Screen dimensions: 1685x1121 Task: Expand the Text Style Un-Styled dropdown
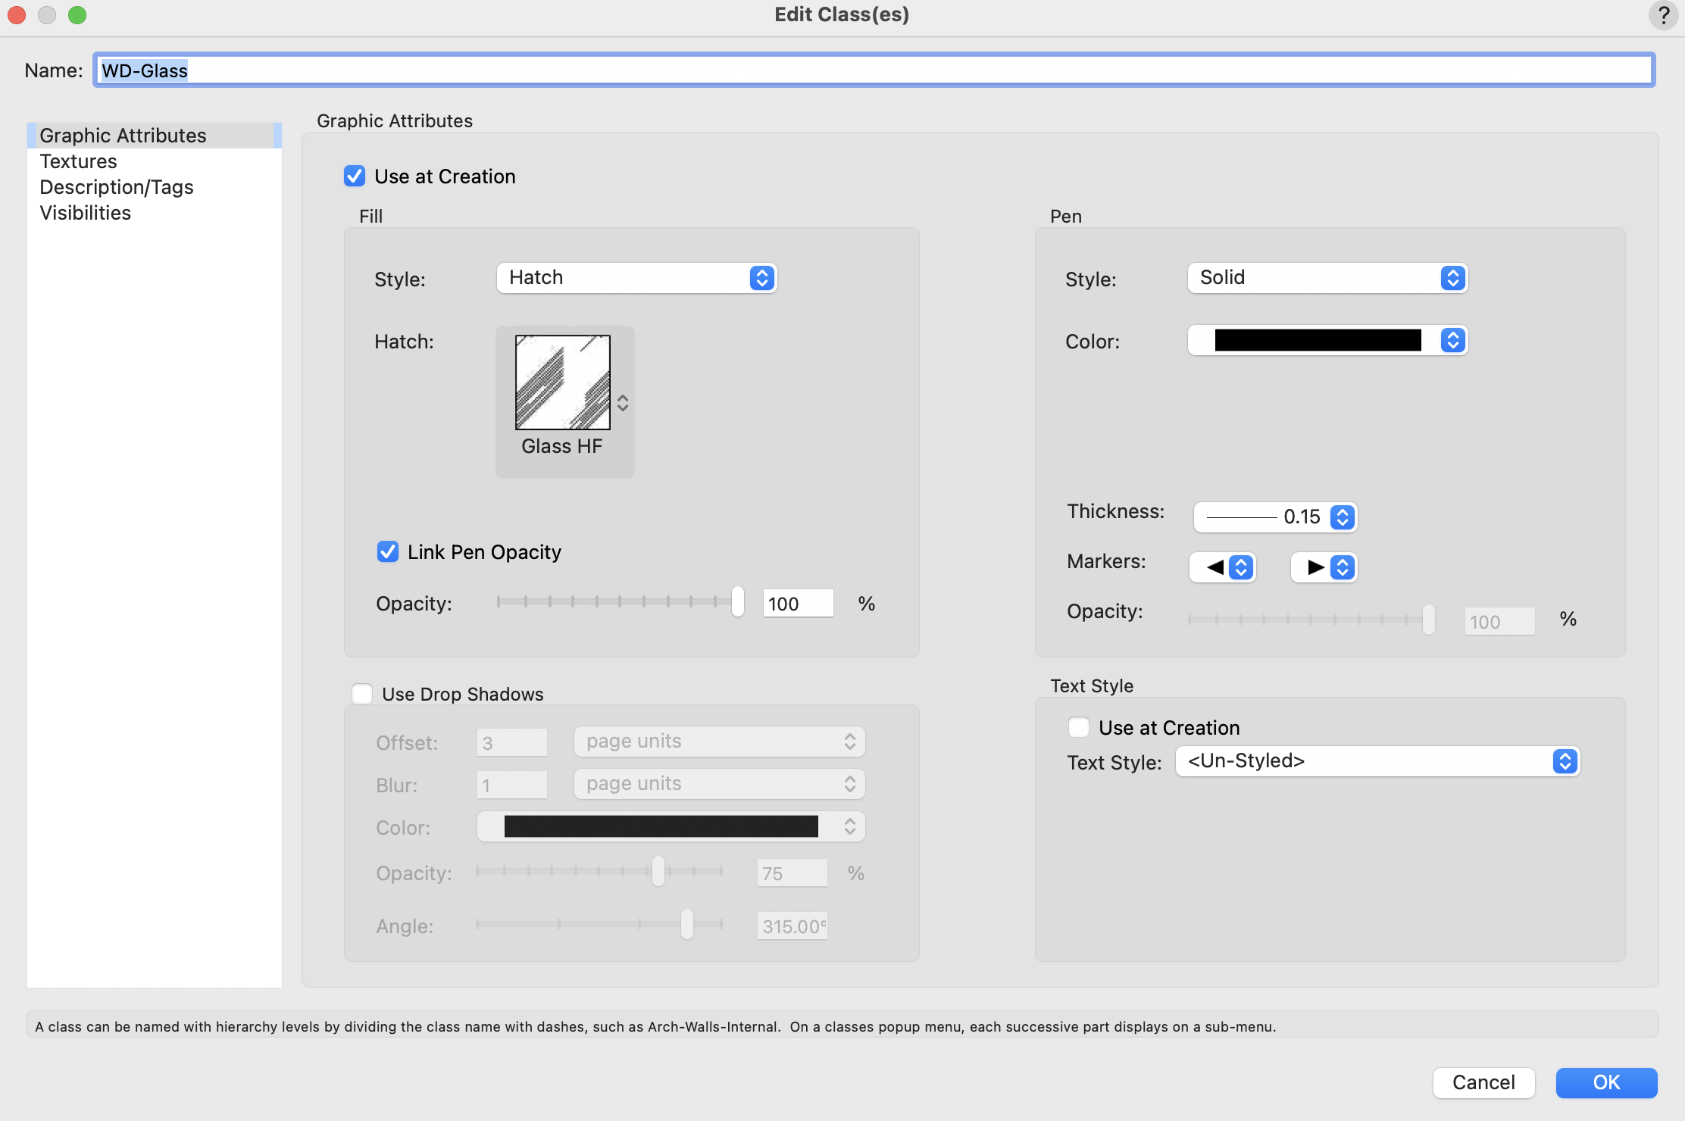(x=1377, y=761)
